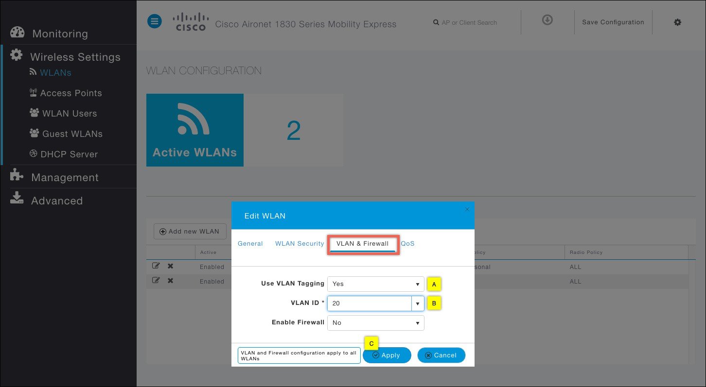Open the VLAN ID dropdown
The image size is (706, 387).
(417, 303)
